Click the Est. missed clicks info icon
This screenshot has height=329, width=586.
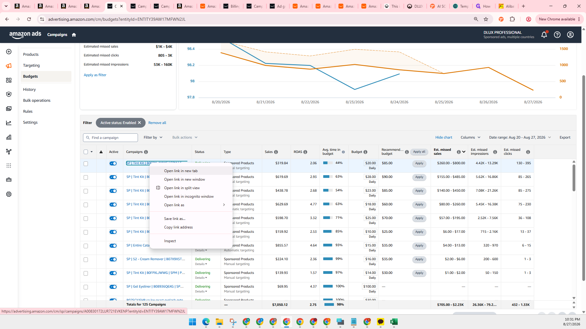528,152
